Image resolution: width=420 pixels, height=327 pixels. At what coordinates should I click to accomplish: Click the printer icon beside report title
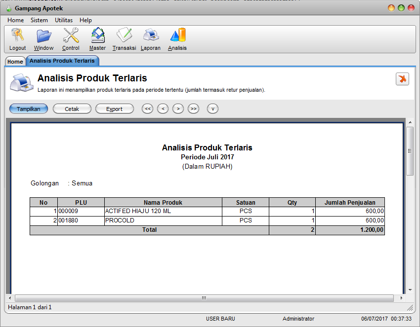coord(21,82)
